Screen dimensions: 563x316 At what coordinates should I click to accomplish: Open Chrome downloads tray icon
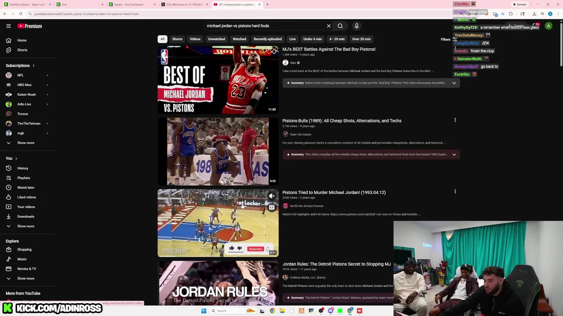[x=534, y=14]
